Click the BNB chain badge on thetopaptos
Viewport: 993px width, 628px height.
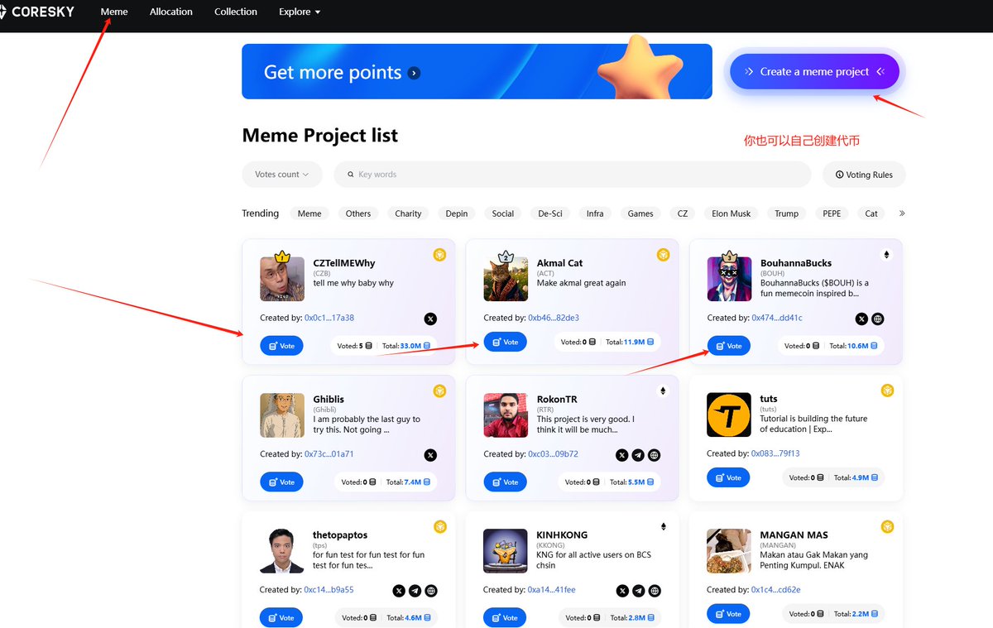click(x=440, y=526)
